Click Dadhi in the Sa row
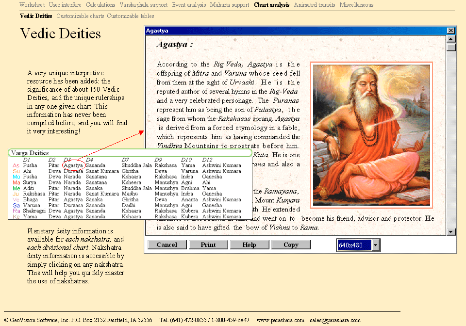Image resolution: width=466 pixels, height=326 pixels. [x=128, y=206]
